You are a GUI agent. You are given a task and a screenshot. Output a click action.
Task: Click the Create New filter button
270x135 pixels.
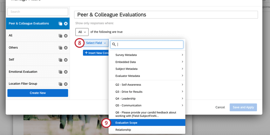pos(37,93)
